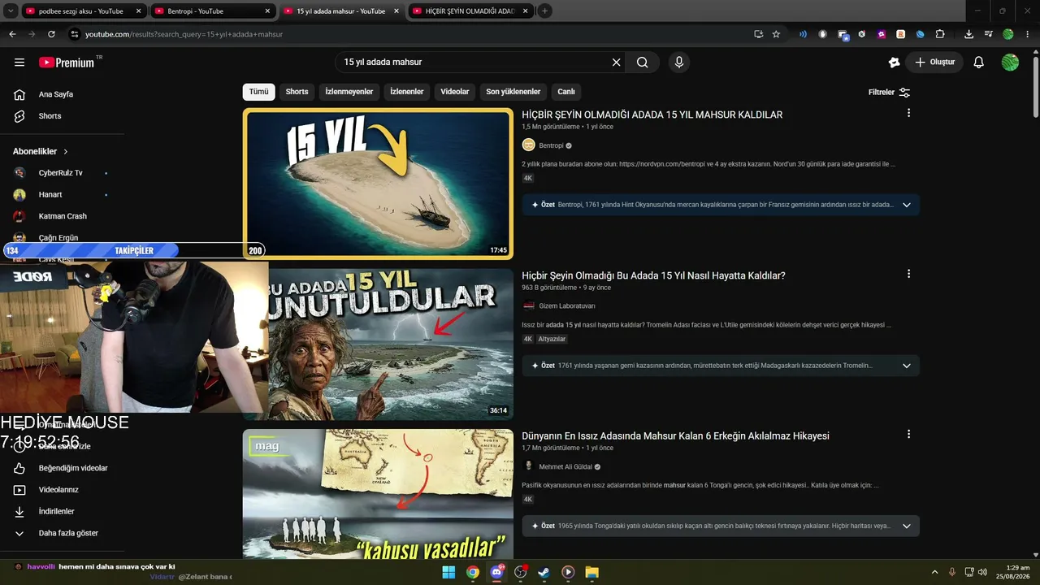The width and height of the screenshot is (1040, 585).
Task: Submit search with the magnifier button
Action: click(643, 63)
